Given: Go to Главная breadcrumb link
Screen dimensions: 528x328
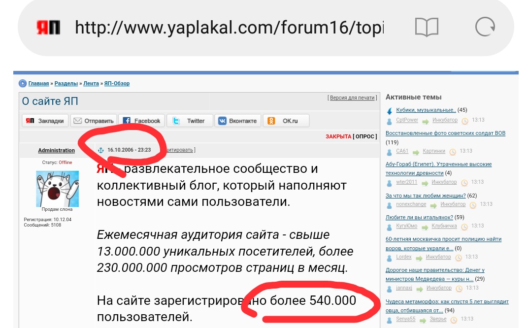Looking at the screenshot, I should point(38,83).
